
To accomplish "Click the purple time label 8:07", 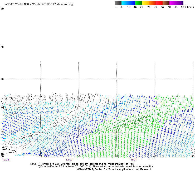I will tap(134, 160).
